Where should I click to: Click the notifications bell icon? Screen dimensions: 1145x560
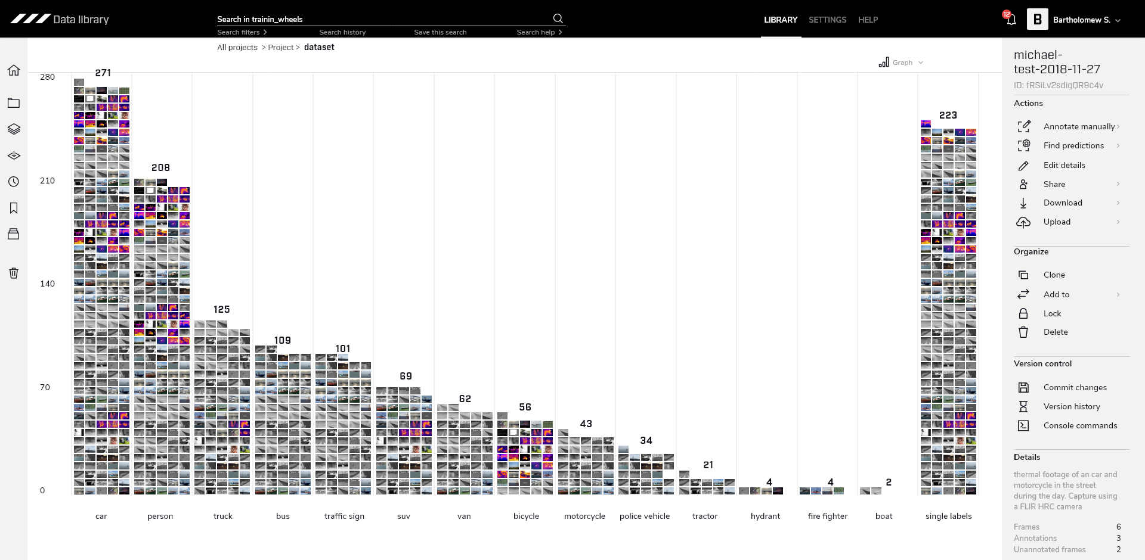pos(1011,20)
